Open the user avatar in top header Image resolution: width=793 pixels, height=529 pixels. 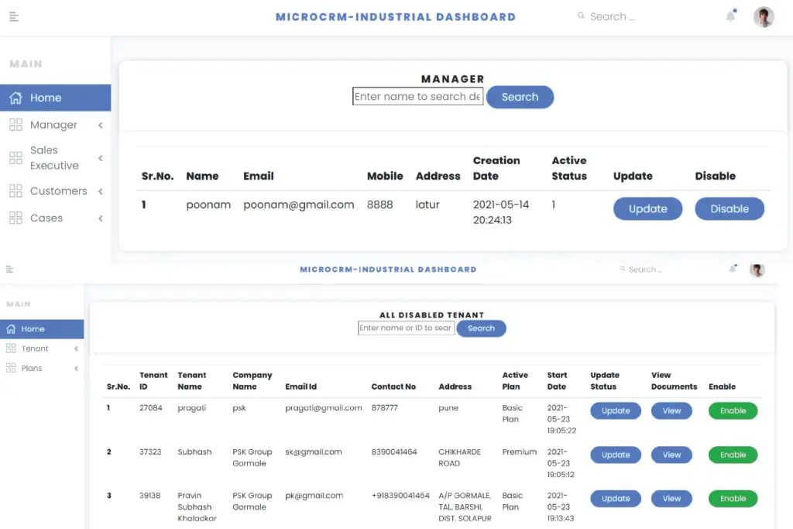[x=764, y=17]
